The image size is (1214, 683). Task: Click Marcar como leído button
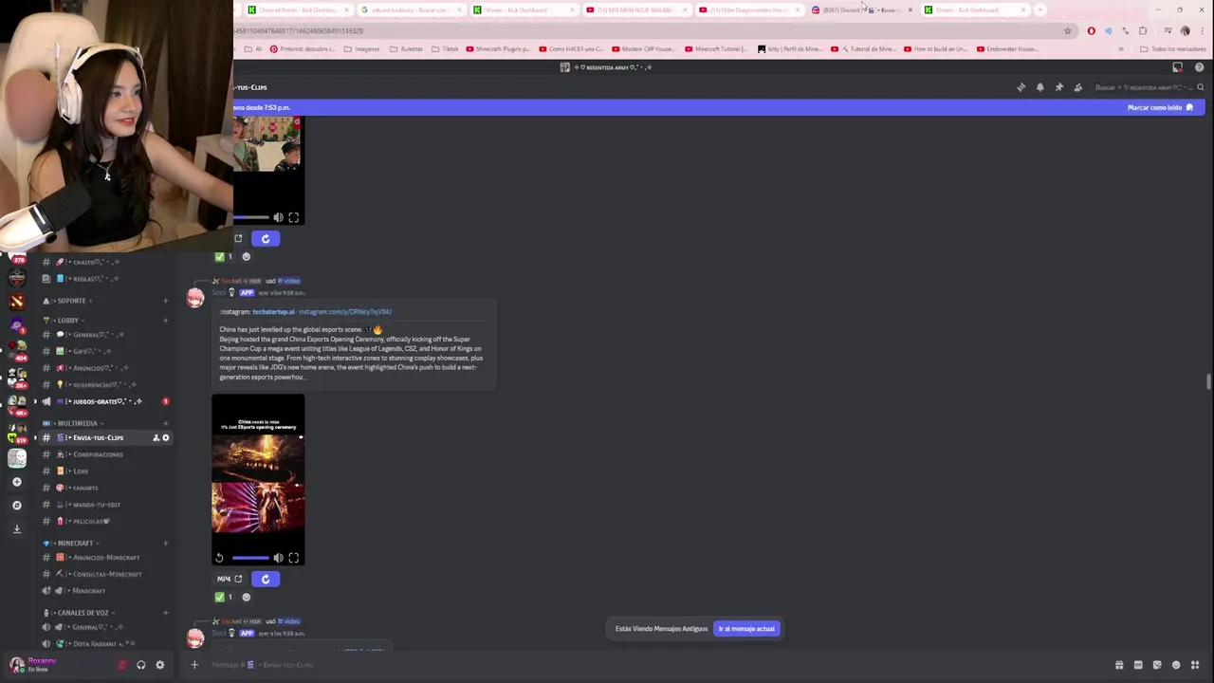point(1160,107)
